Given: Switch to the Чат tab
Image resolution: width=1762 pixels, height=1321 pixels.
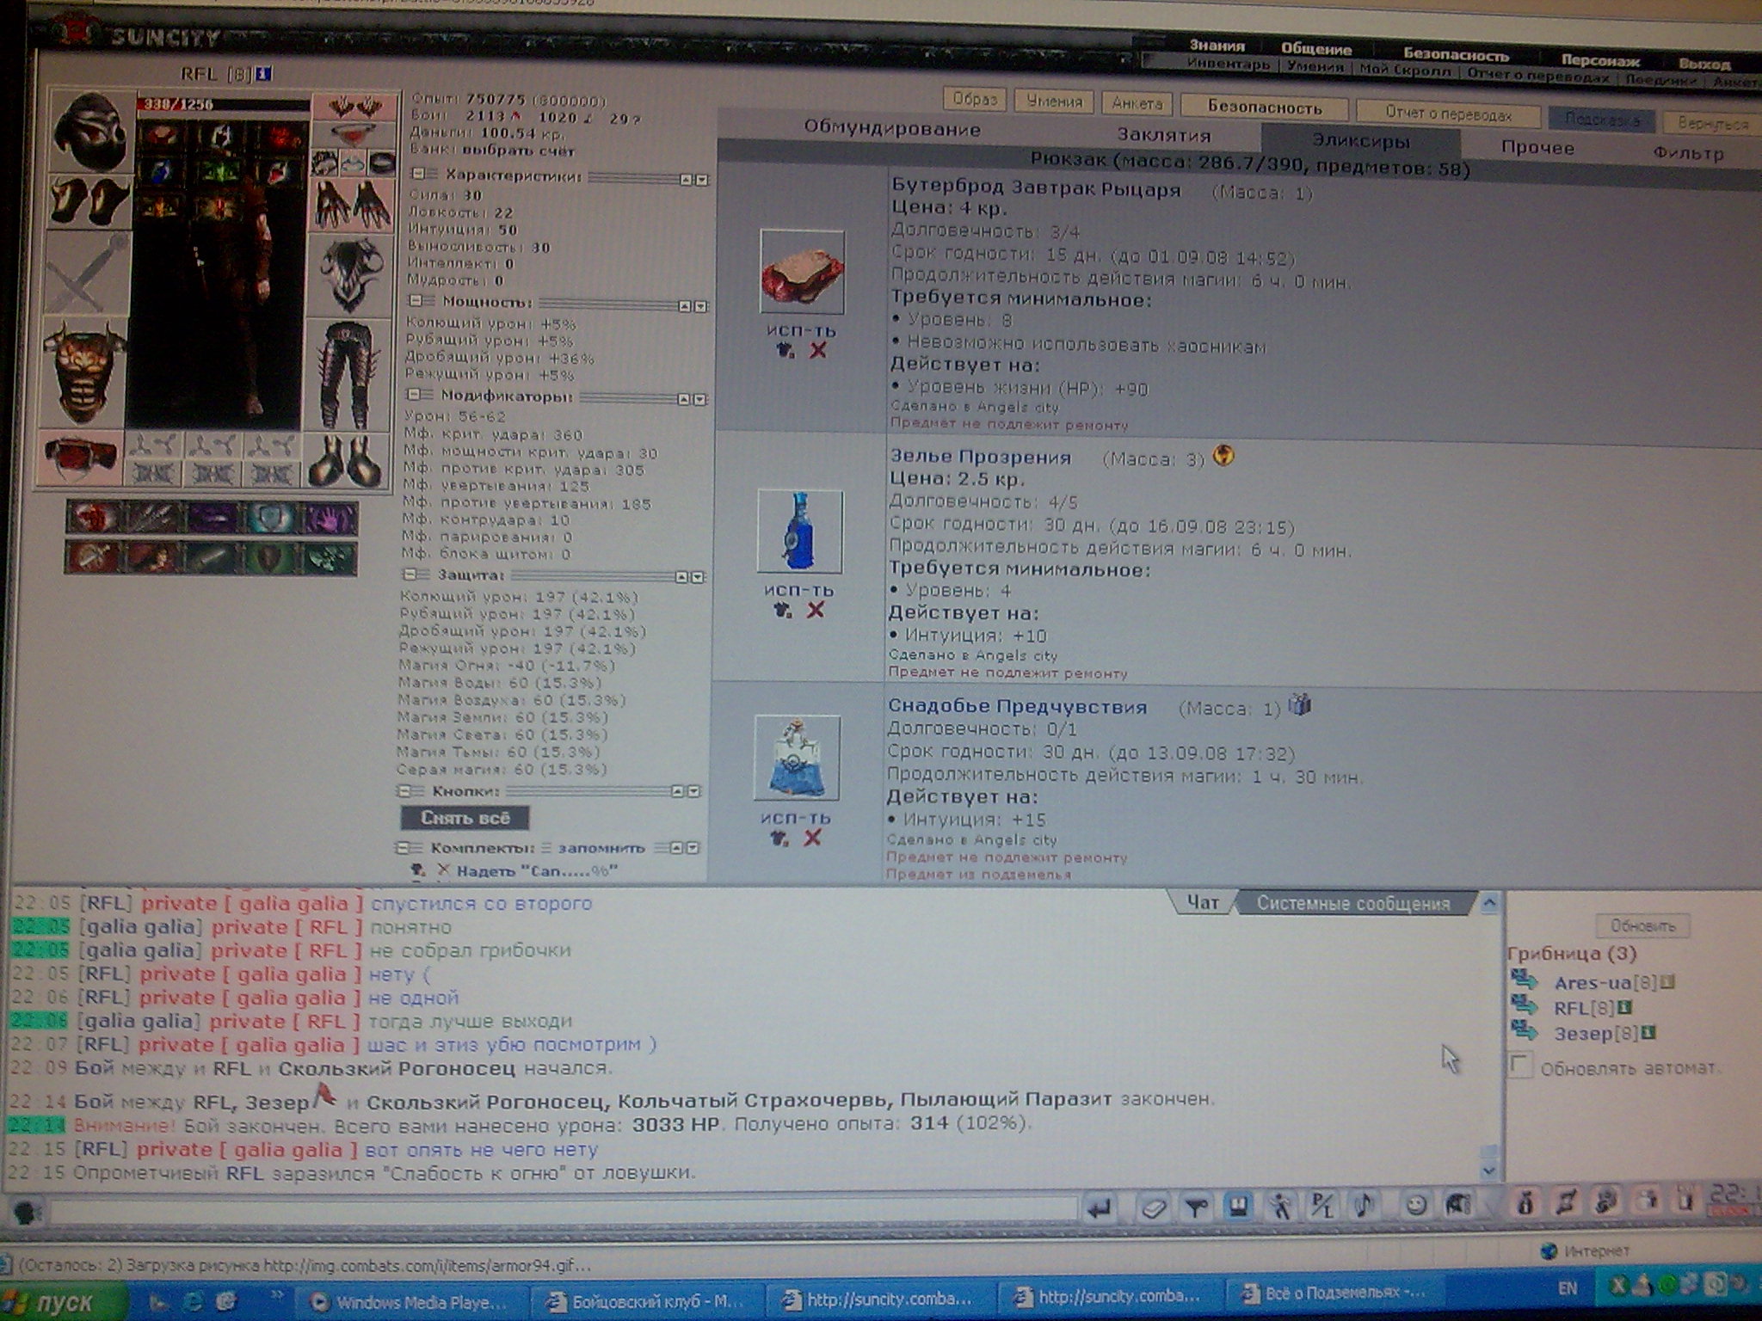Looking at the screenshot, I should point(1203,902).
